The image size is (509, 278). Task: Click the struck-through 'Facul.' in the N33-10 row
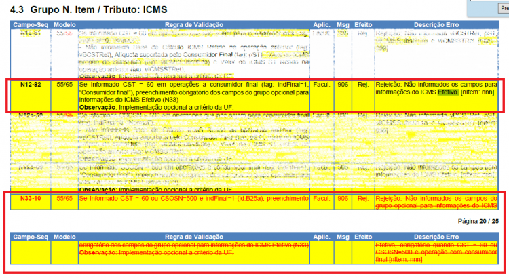[322, 198]
